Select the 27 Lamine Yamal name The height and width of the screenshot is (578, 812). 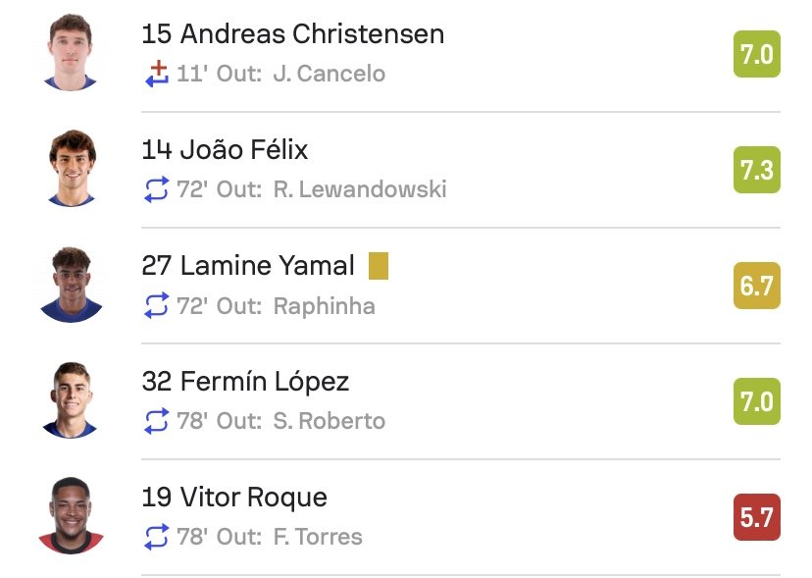coord(248,266)
